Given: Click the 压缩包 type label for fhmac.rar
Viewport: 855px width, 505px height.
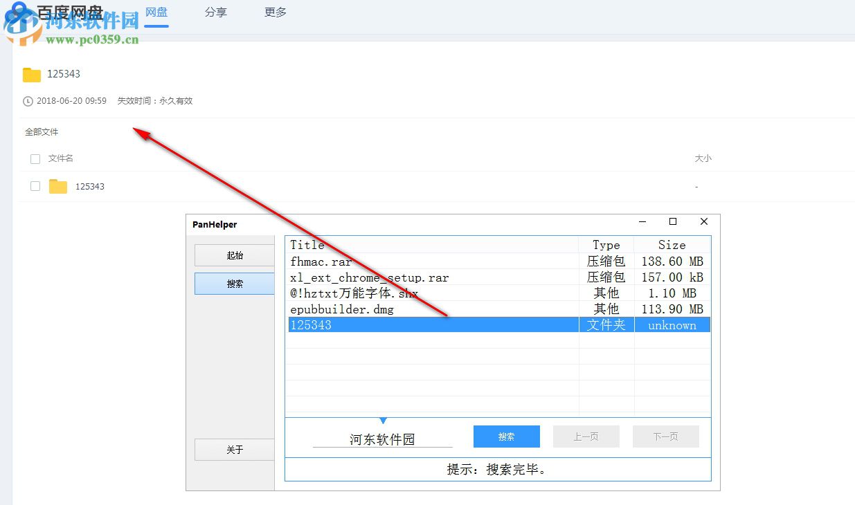Looking at the screenshot, I should click(x=606, y=261).
